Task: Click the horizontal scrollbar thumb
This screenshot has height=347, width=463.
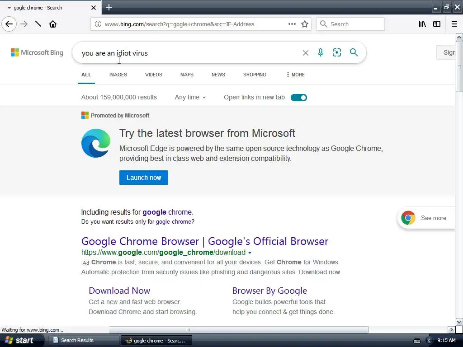Action: pyautogui.click(x=239, y=329)
